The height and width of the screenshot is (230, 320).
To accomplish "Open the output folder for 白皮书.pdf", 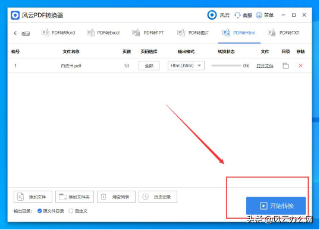I will point(286,66).
